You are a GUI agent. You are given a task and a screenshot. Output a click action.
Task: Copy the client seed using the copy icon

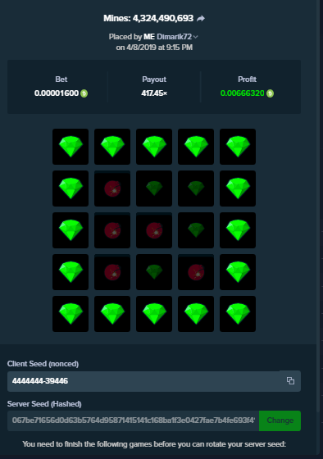click(290, 380)
